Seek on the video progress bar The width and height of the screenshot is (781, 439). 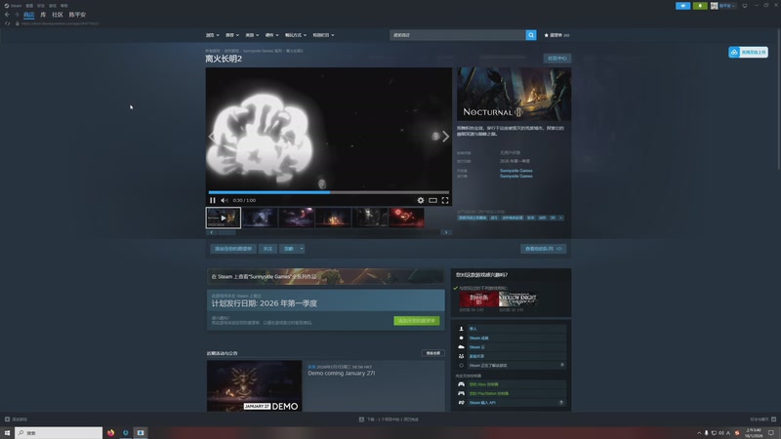click(x=329, y=192)
